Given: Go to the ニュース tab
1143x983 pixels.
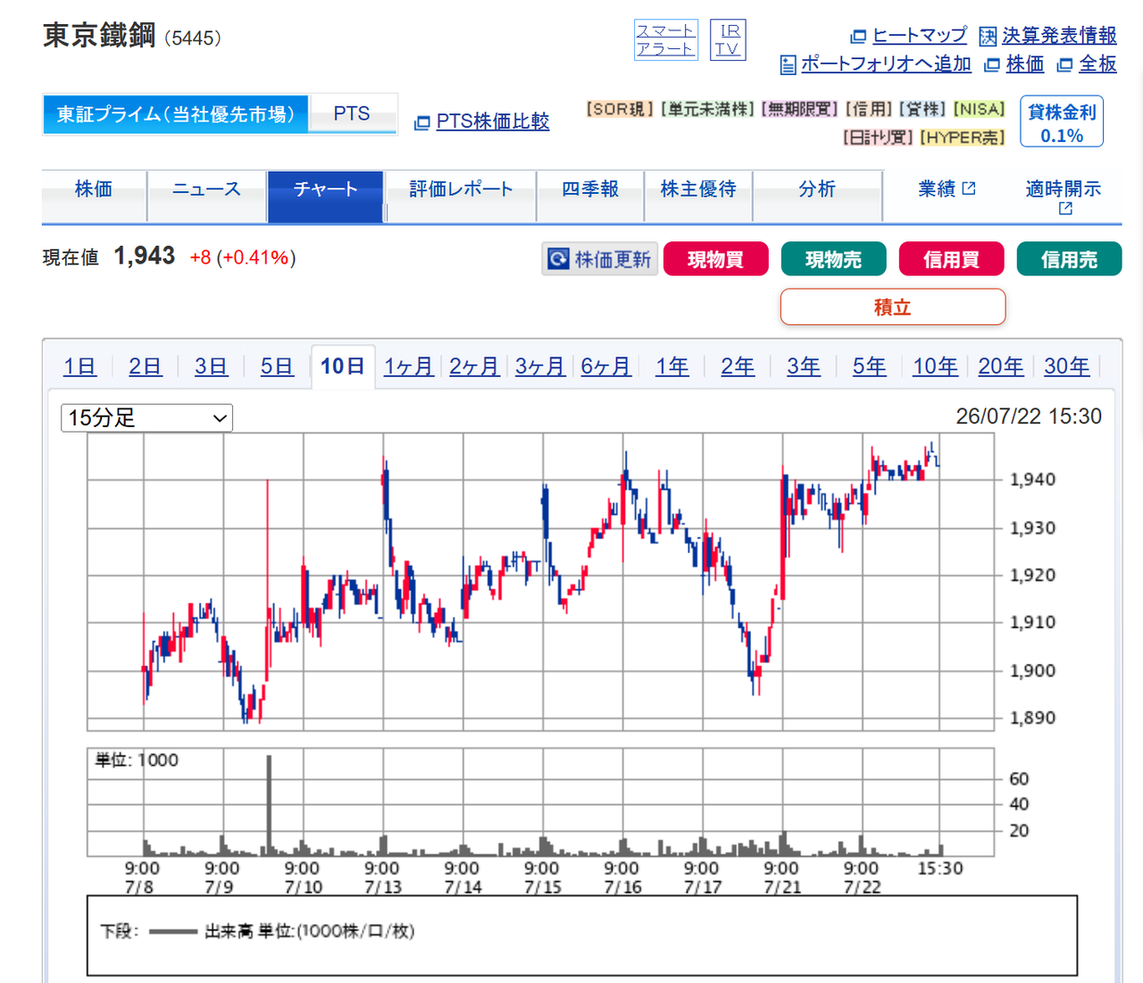Looking at the screenshot, I should coord(206,196).
